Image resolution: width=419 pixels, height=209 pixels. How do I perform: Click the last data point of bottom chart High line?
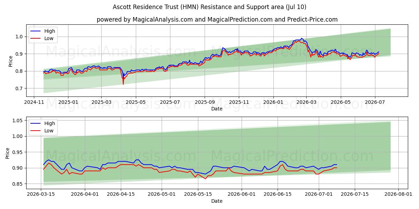[x=337, y=164]
